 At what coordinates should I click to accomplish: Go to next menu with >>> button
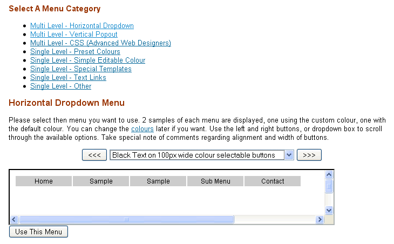pyautogui.click(x=309, y=155)
